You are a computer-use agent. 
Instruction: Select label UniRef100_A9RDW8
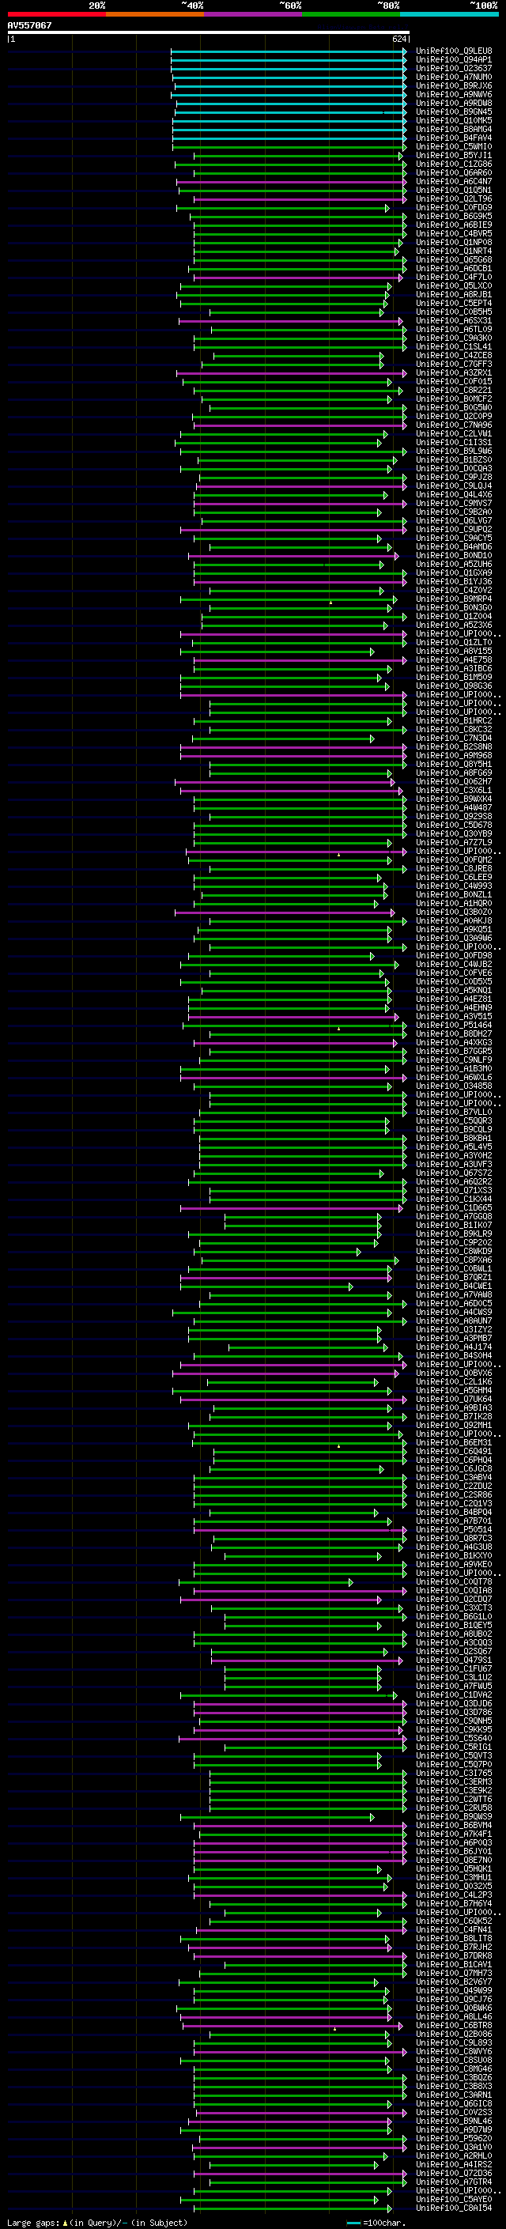pos(454,103)
